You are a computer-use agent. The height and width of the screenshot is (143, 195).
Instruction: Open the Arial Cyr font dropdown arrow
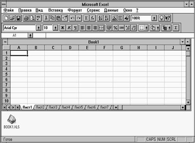tap(39, 28)
